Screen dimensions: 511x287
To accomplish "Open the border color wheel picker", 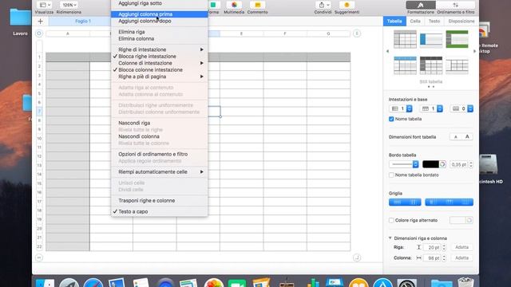I will [x=442, y=164].
